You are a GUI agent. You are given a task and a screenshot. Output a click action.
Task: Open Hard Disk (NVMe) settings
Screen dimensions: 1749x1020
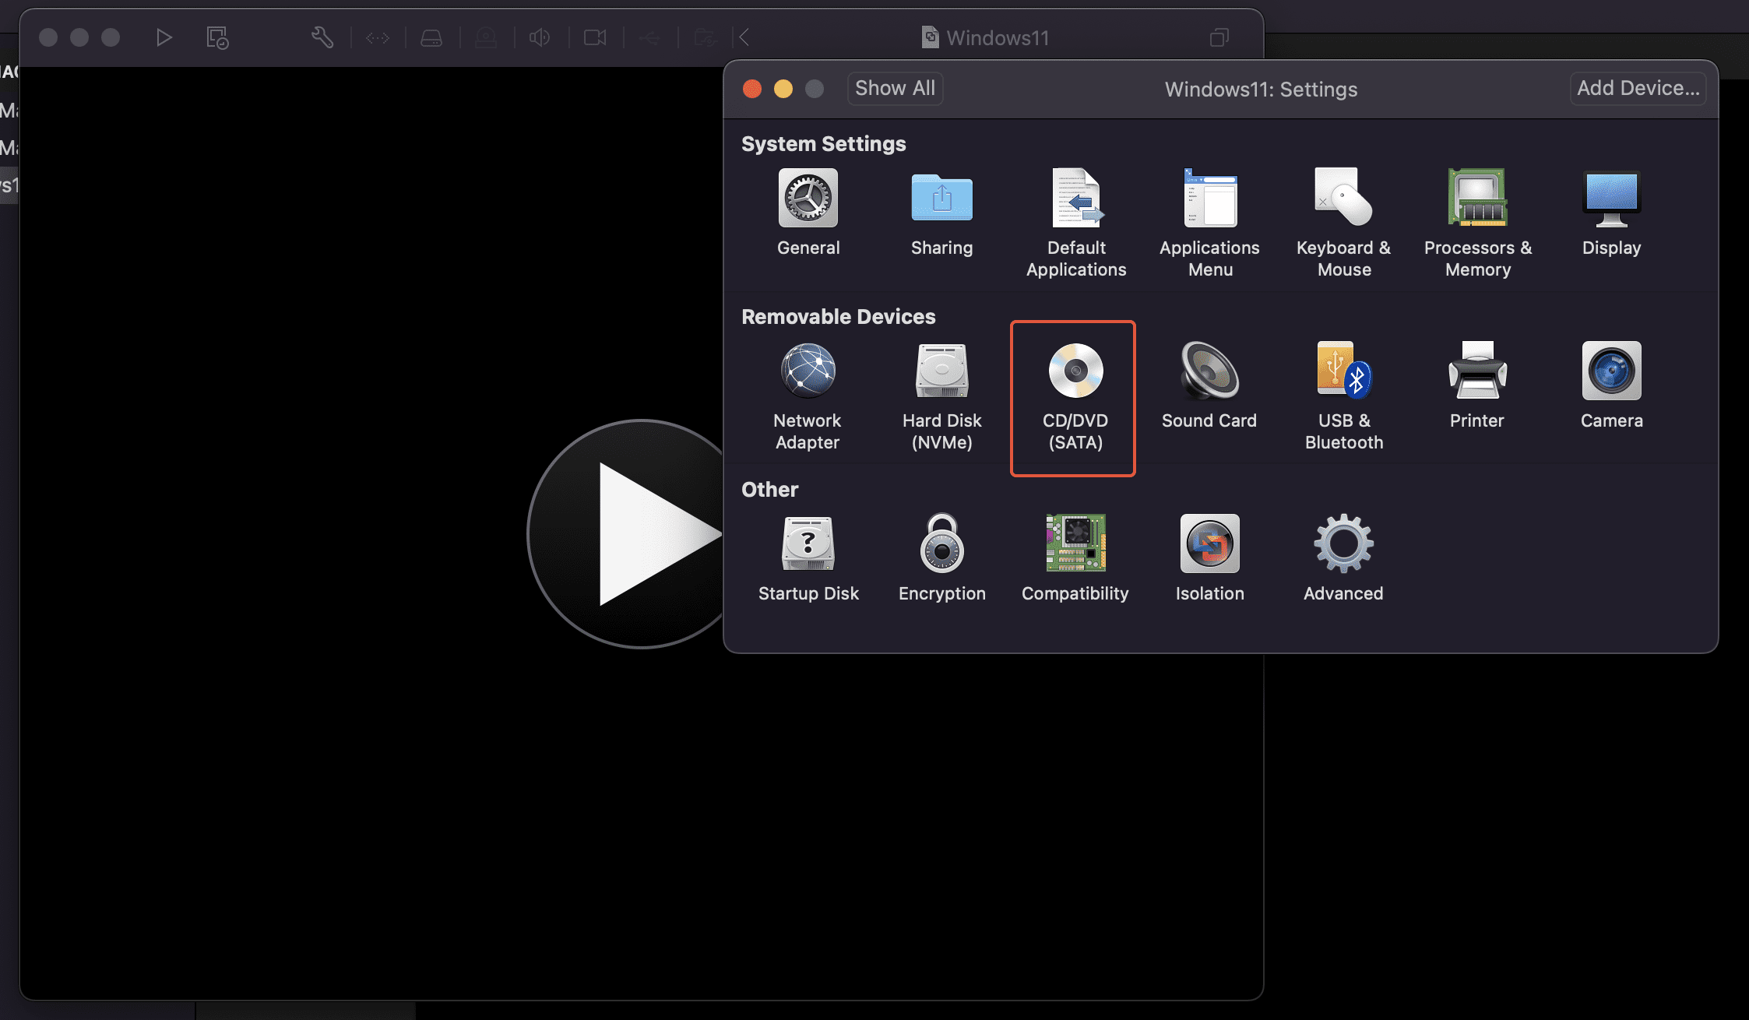942,397
